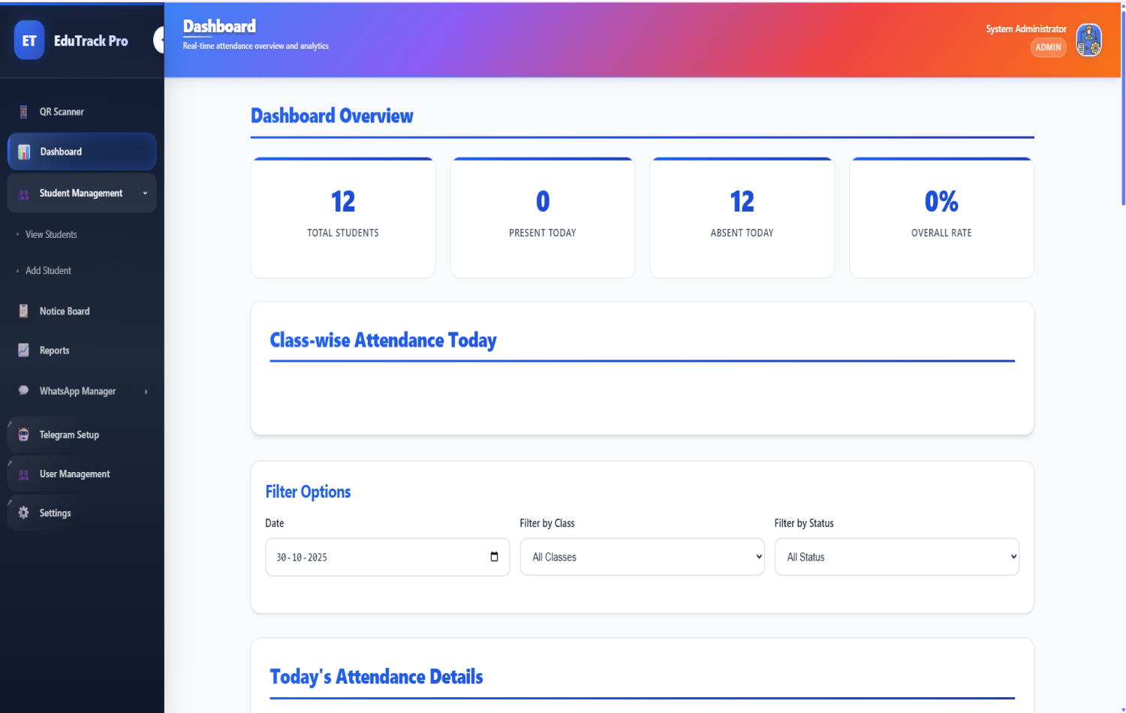Open WhatsApp Manager
The image size is (1126, 713).
pos(77,390)
